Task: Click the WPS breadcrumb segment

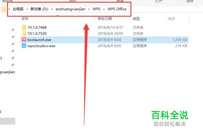Action: tap(97, 9)
